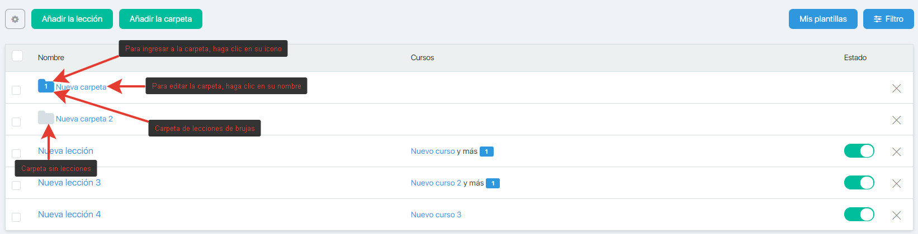Delete Nueva carpeta using its X icon

point(896,88)
